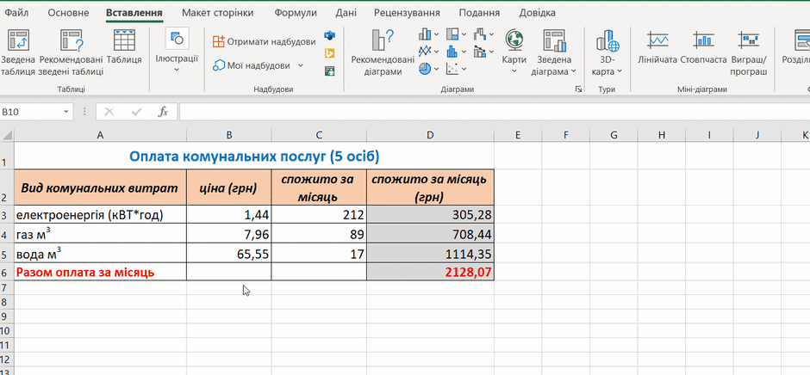Image resolution: width=810 pixels, height=375 pixels.
Task: Select column G header
Action: (x=614, y=135)
